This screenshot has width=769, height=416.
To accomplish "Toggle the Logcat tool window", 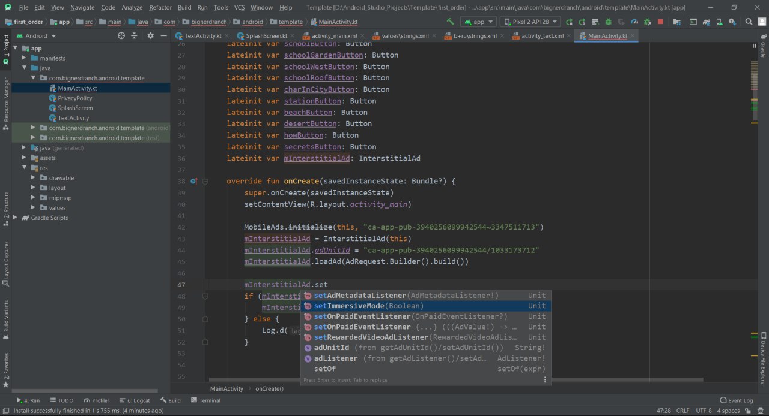I will pyautogui.click(x=134, y=400).
